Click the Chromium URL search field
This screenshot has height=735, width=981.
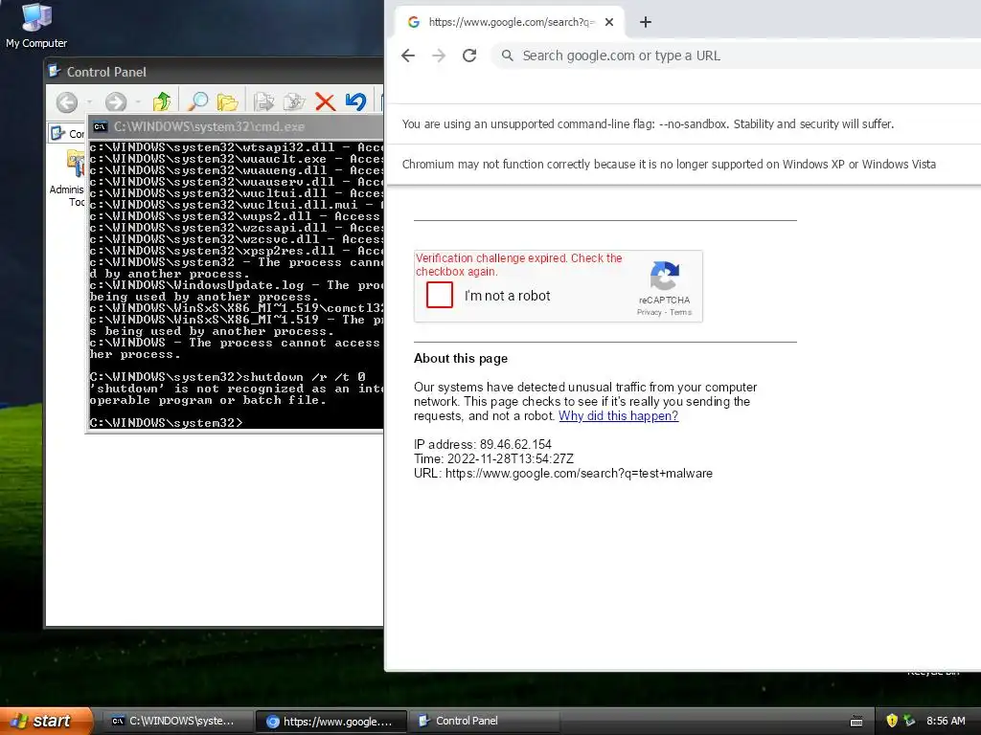pos(739,56)
